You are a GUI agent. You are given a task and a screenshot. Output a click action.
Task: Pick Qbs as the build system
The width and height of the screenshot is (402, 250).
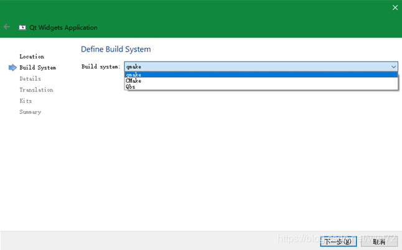pyautogui.click(x=261, y=86)
